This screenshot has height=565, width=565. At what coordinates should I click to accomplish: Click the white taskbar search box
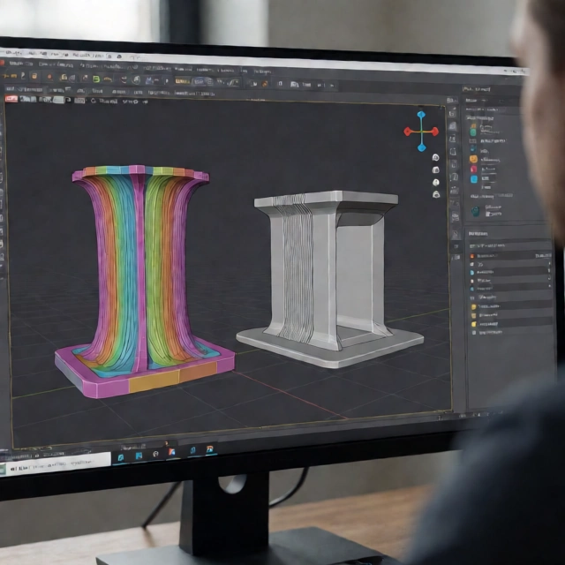(57, 465)
